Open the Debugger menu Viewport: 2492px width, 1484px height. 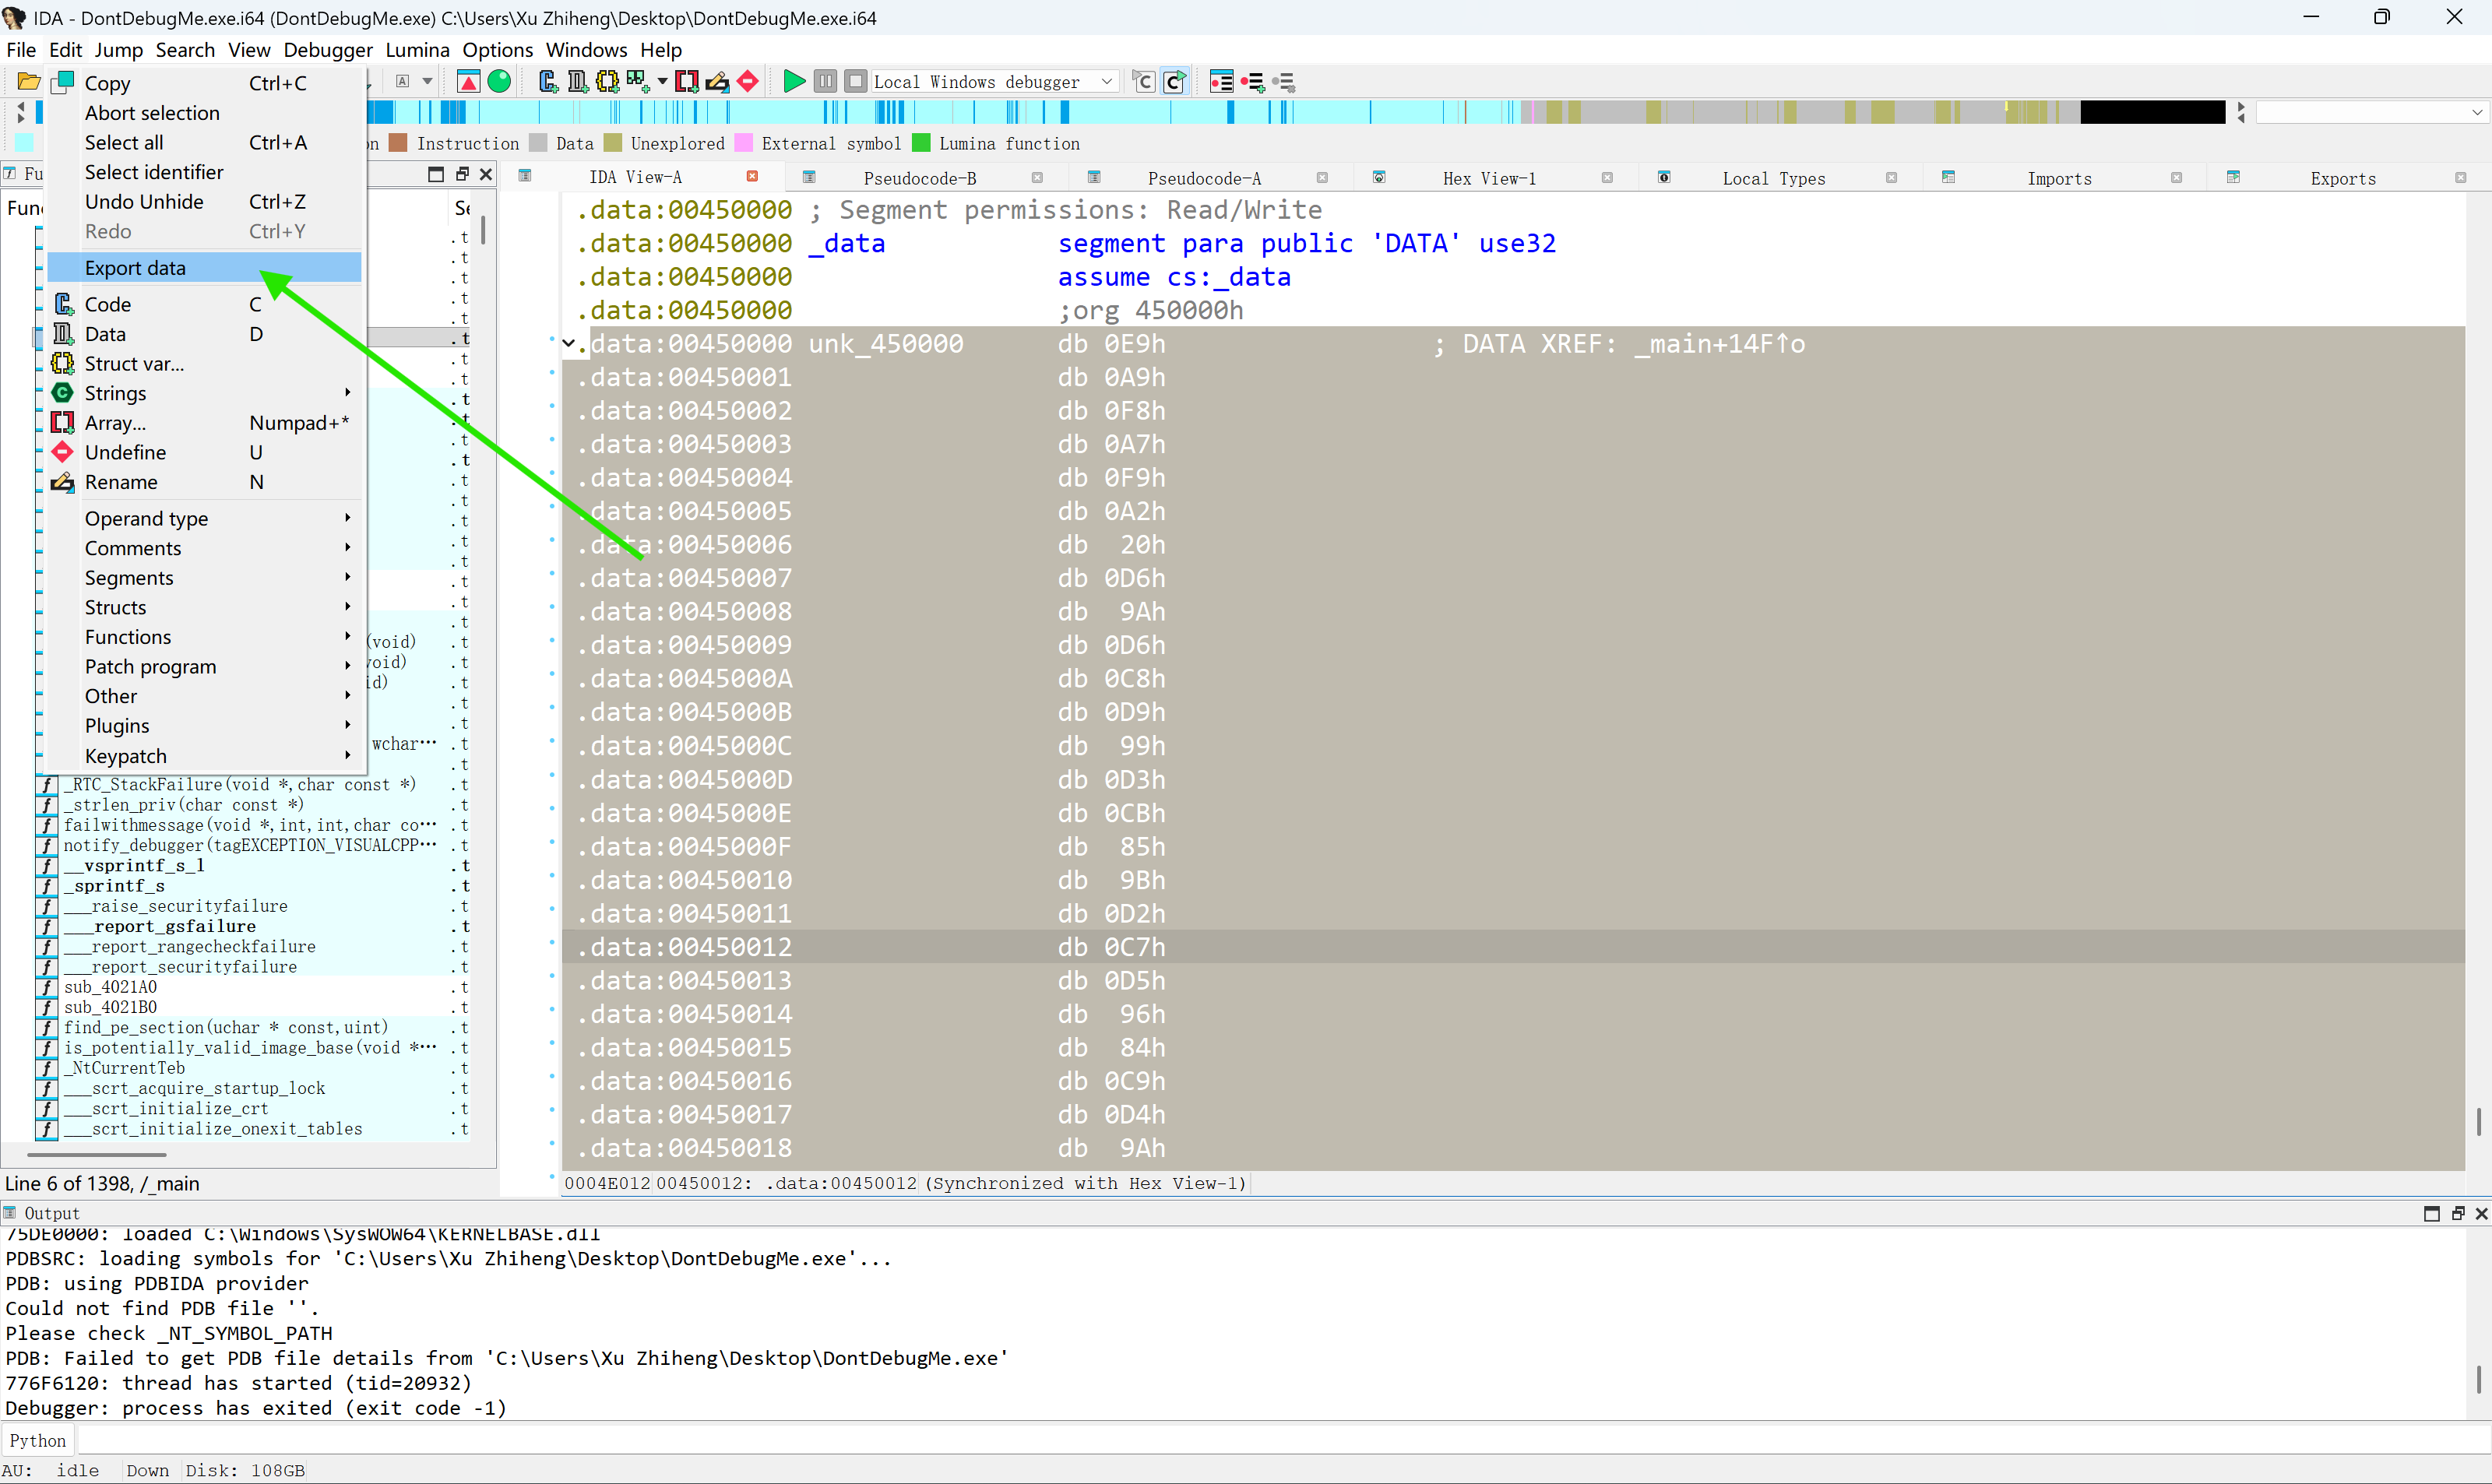click(327, 50)
